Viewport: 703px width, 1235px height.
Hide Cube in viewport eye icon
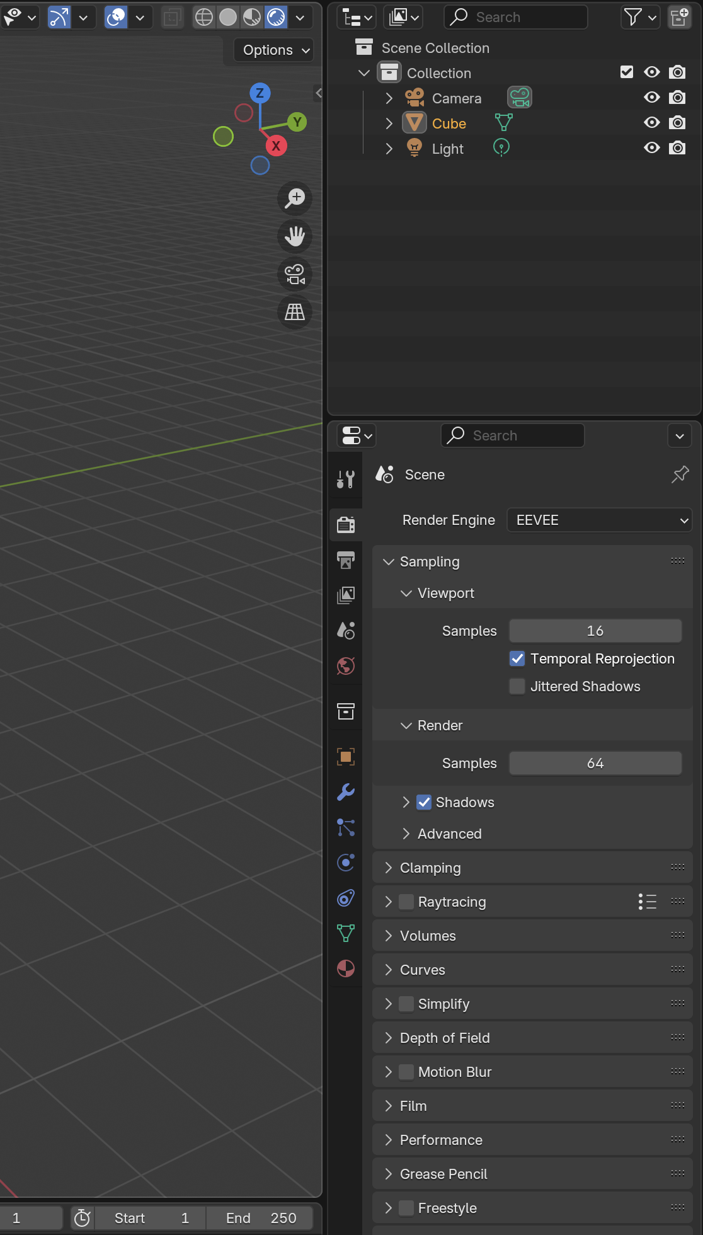coord(652,123)
